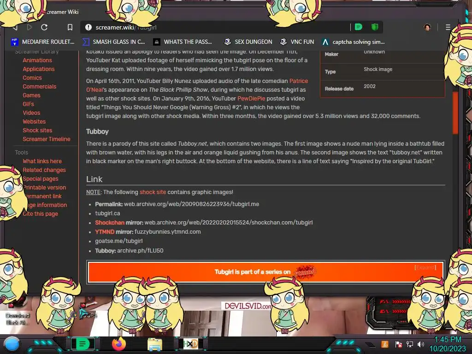
Task: Open Animations in the sidebar
Action: coord(37,60)
